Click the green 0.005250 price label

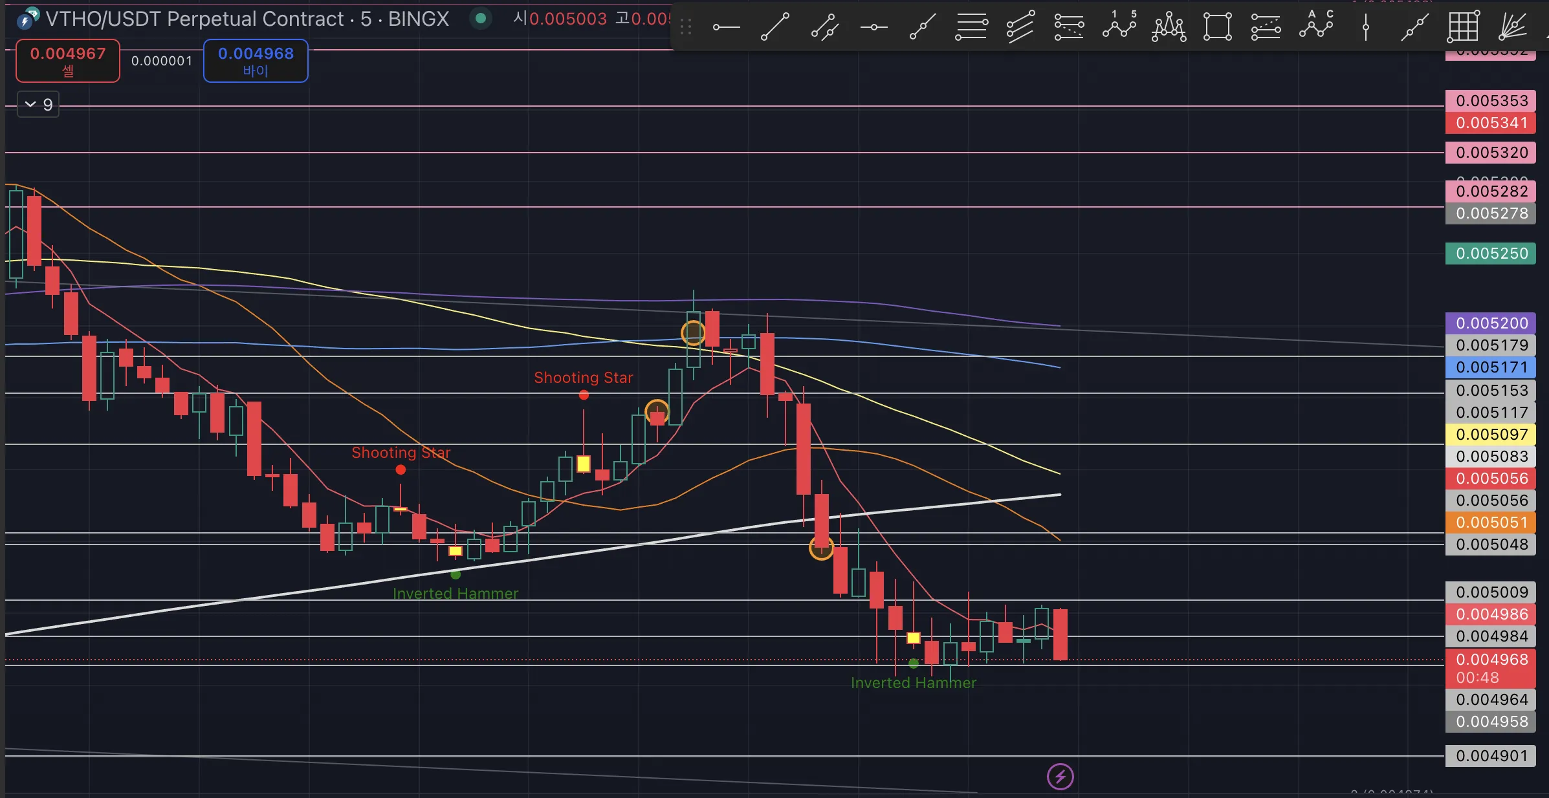click(x=1491, y=253)
